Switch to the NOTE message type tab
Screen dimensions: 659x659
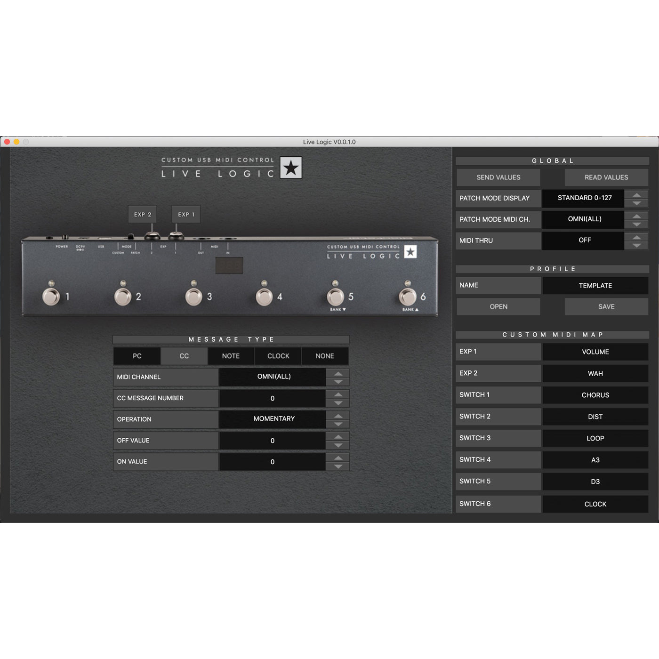coord(231,356)
